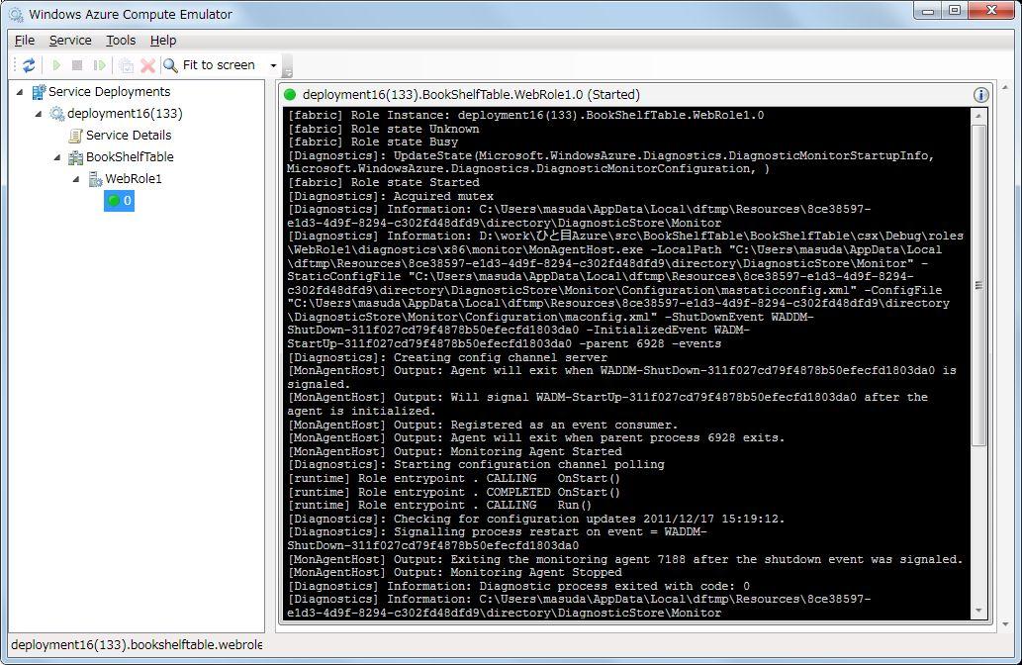The height and width of the screenshot is (665, 1022).
Task: Open the Fit to screen dropdown arrow
Action: 274,65
